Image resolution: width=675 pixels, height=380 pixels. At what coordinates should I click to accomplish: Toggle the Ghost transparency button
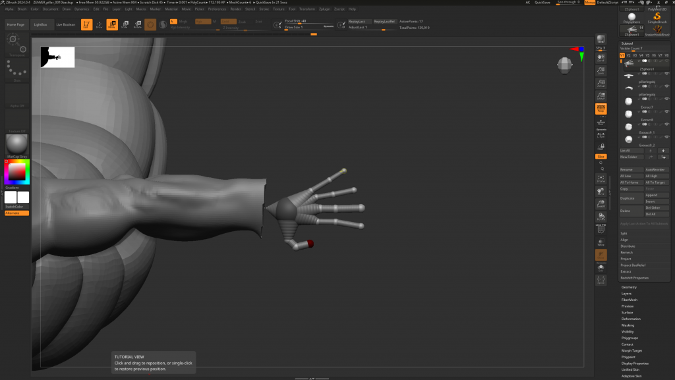click(x=601, y=256)
